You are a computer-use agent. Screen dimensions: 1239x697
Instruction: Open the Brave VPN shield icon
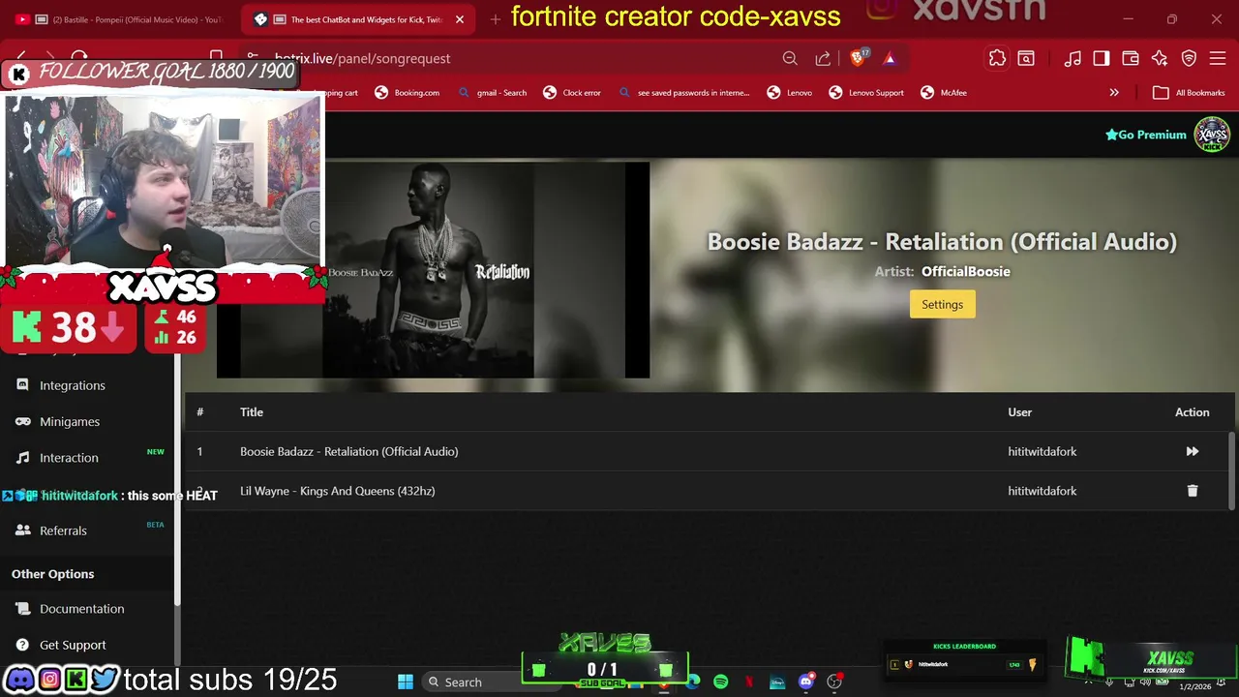1189,58
